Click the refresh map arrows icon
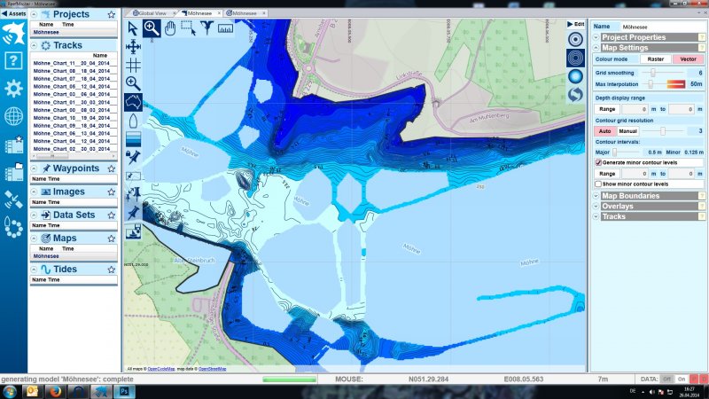The height and width of the screenshot is (399, 709). pyautogui.click(x=575, y=94)
